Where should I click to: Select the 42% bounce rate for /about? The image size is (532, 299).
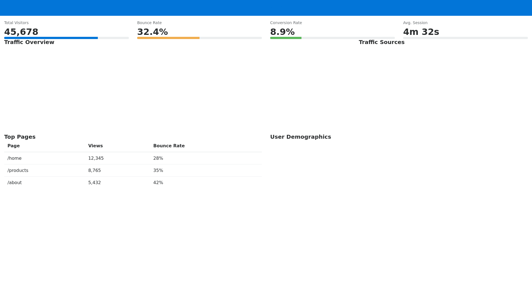158,182
